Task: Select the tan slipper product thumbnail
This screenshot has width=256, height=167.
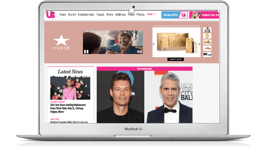Action: pos(207,48)
